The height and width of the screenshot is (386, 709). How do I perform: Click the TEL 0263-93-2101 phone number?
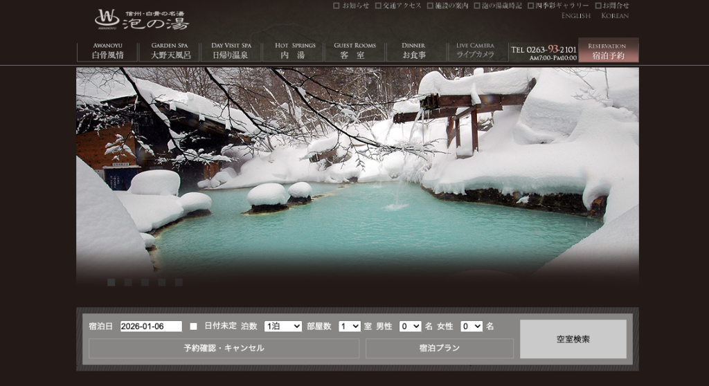point(544,50)
